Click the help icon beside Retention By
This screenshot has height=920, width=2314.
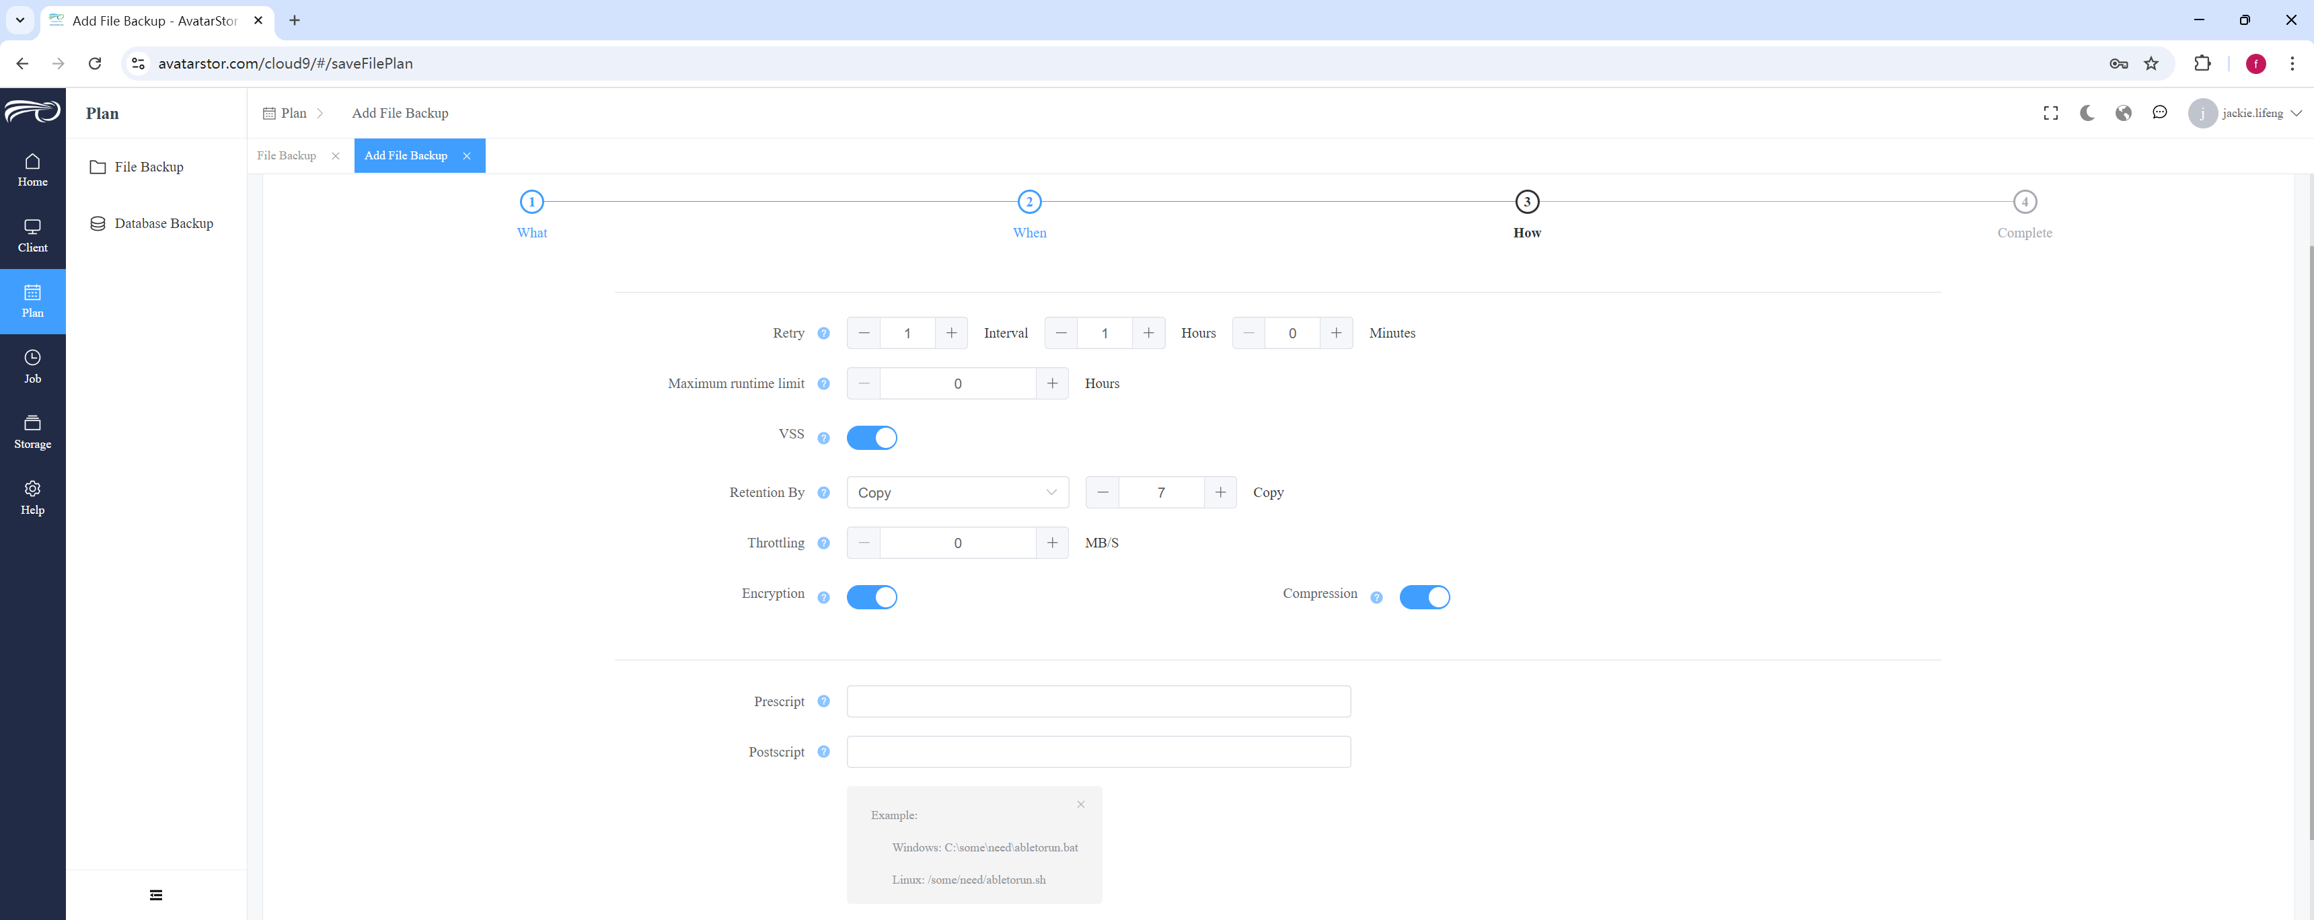(x=824, y=493)
